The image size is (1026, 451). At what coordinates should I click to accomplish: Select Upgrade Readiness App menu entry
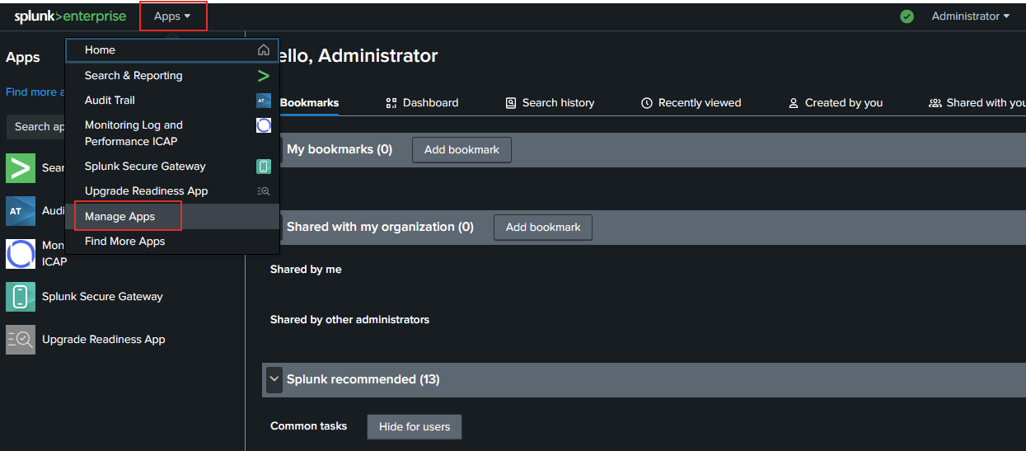point(172,190)
